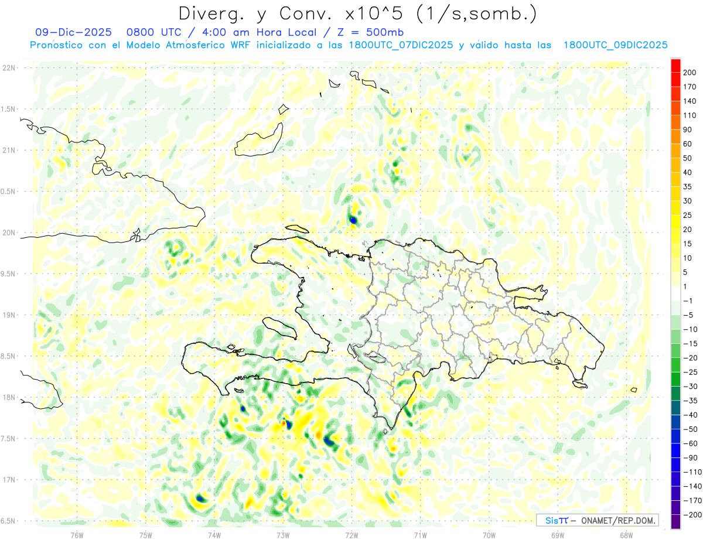The image size is (703, 543).
Task: Click the '20N' latitude label
Action: 9,233
